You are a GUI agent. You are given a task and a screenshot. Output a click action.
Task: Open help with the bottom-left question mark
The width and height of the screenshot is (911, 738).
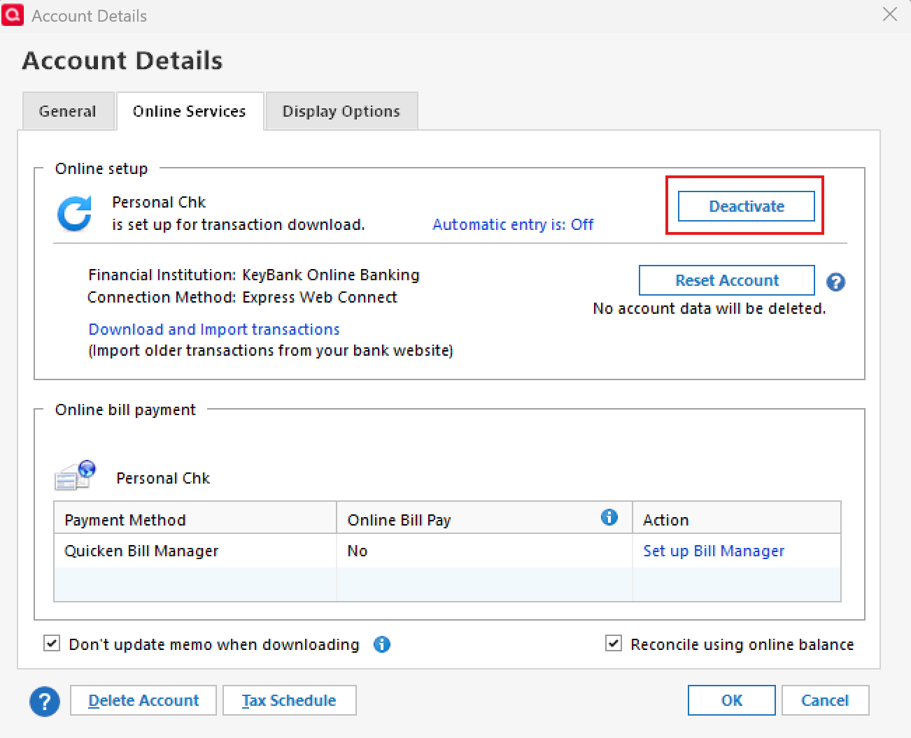[45, 701]
